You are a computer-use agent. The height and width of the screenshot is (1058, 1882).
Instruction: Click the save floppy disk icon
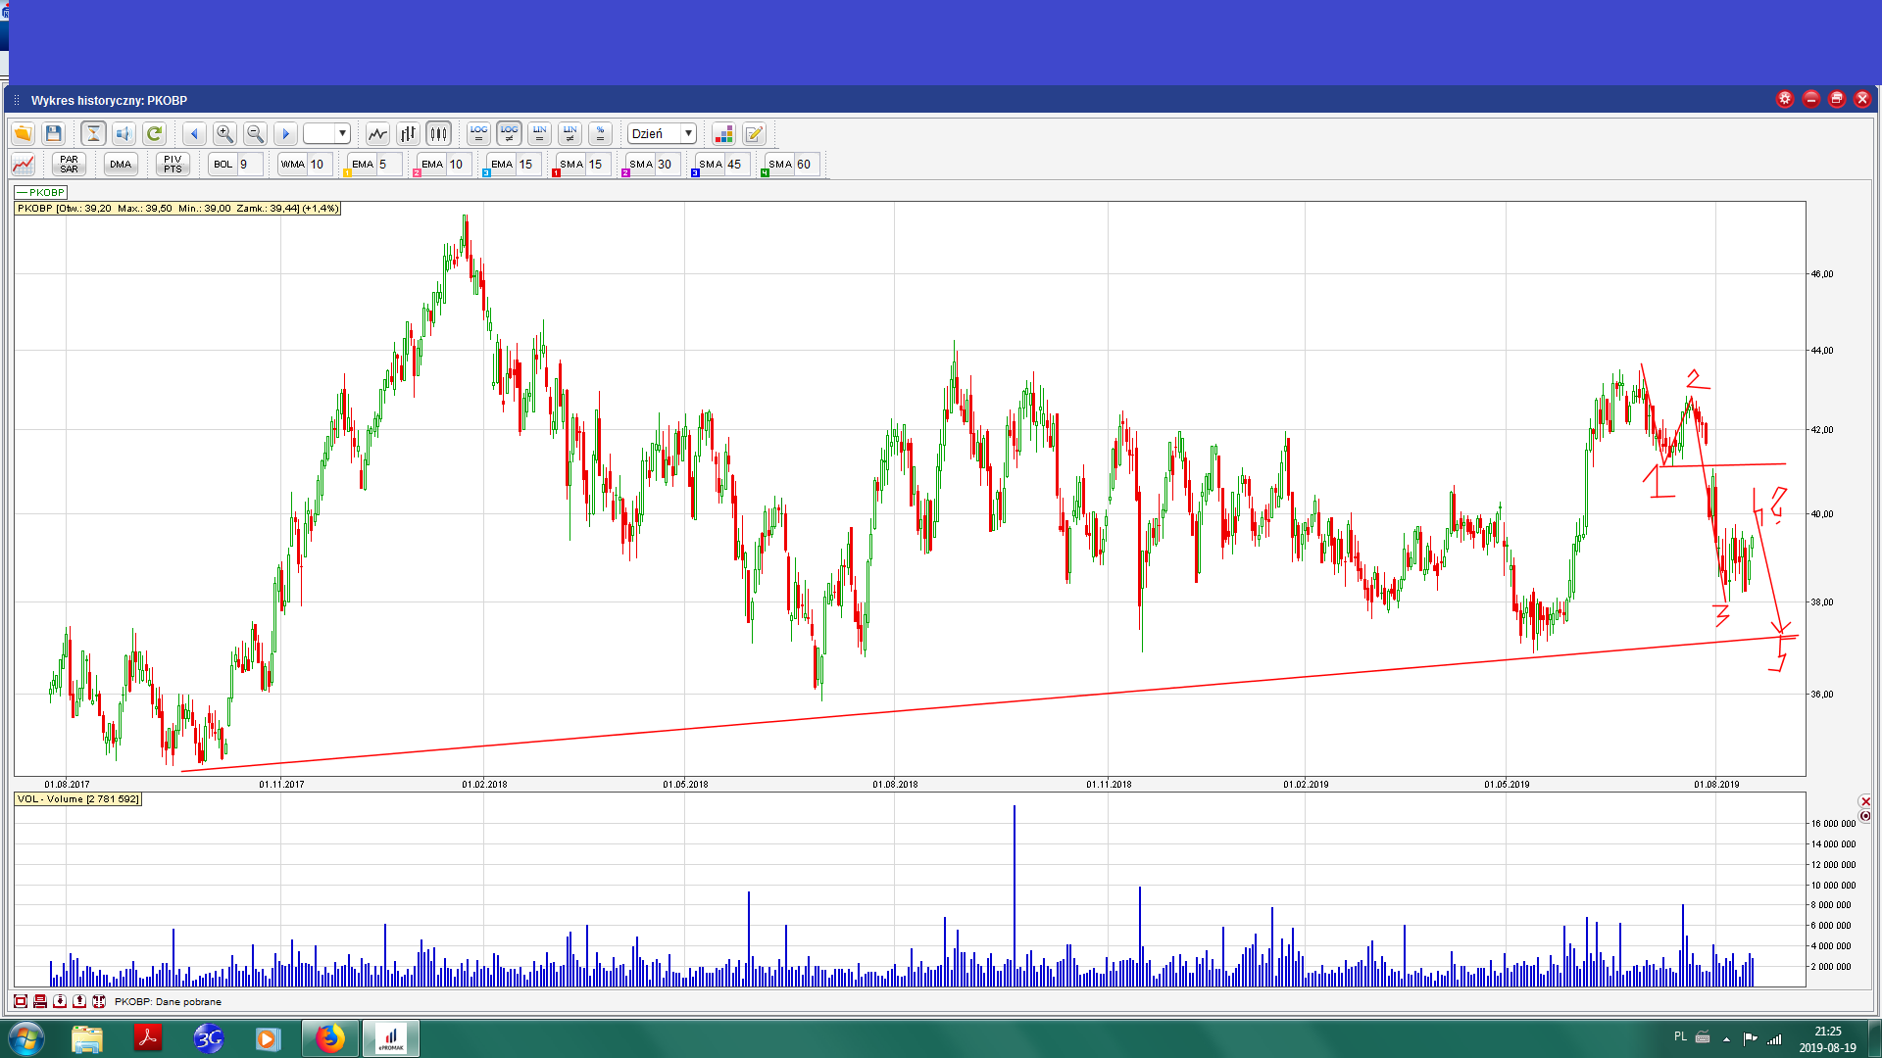click(54, 133)
